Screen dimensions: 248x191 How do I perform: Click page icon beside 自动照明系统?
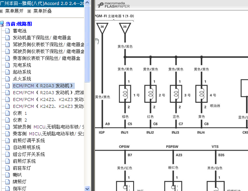[7, 148]
